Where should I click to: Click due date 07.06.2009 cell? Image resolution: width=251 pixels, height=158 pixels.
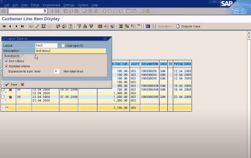pos(69,97)
